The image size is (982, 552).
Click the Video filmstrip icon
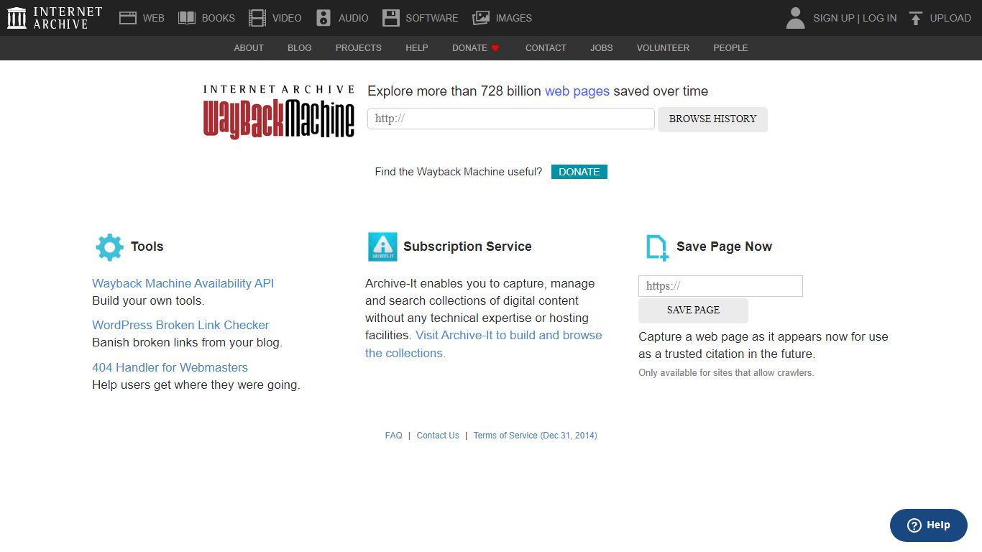coord(257,18)
